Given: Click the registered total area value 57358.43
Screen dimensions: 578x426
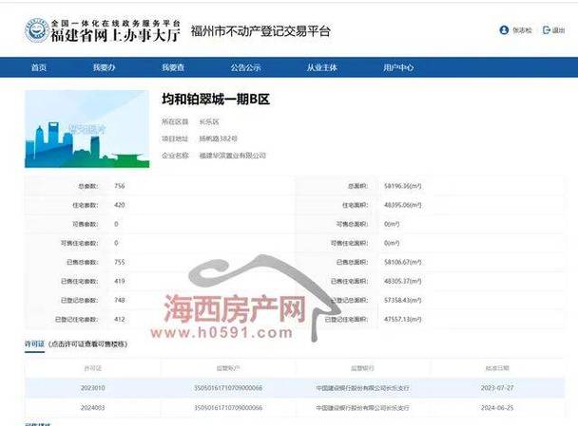Looking at the screenshot, I should pyautogui.click(x=402, y=300).
